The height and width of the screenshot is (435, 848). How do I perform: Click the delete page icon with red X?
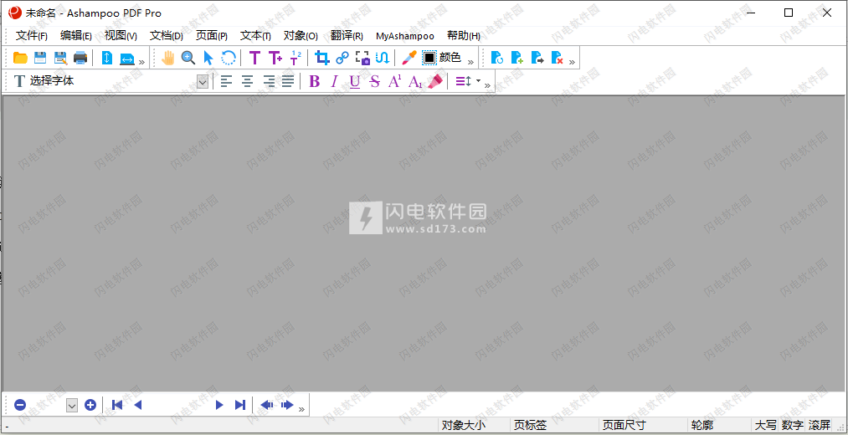click(x=557, y=58)
